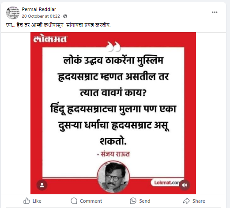Viewport: 230px width, 208px height.
Task: Click the Lokmat.com watermark label
Action: click(x=166, y=183)
